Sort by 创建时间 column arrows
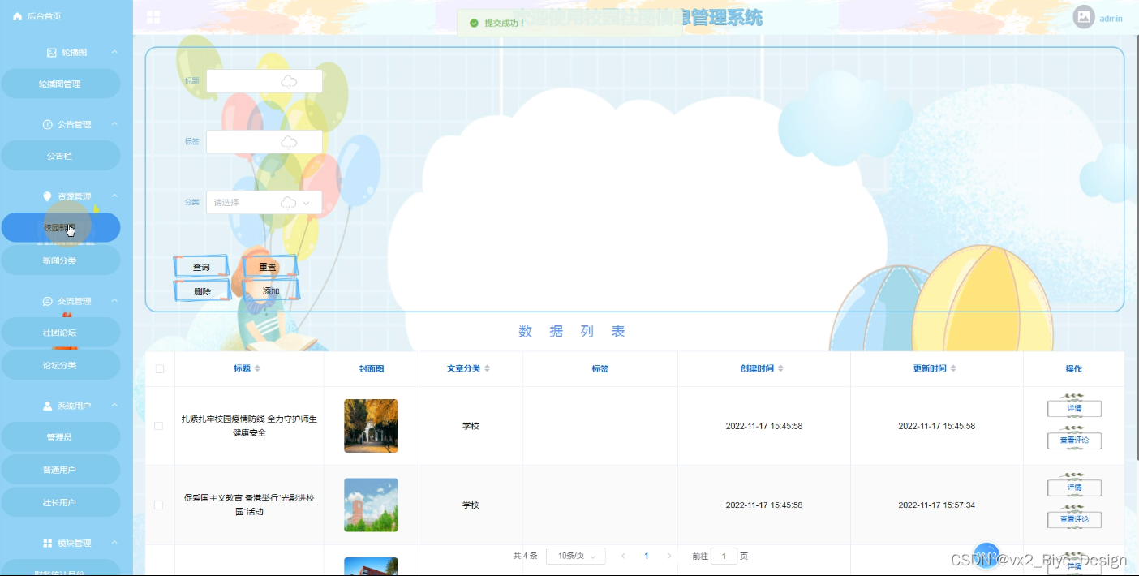1139x576 pixels. pyautogui.click(x=780, y=368)
